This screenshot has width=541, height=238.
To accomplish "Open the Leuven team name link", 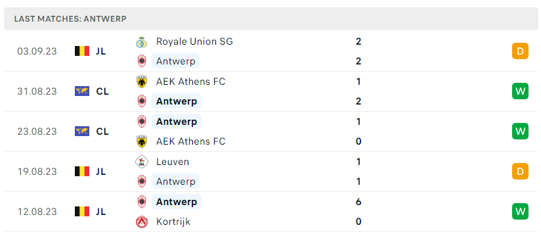I will [173, 162].
